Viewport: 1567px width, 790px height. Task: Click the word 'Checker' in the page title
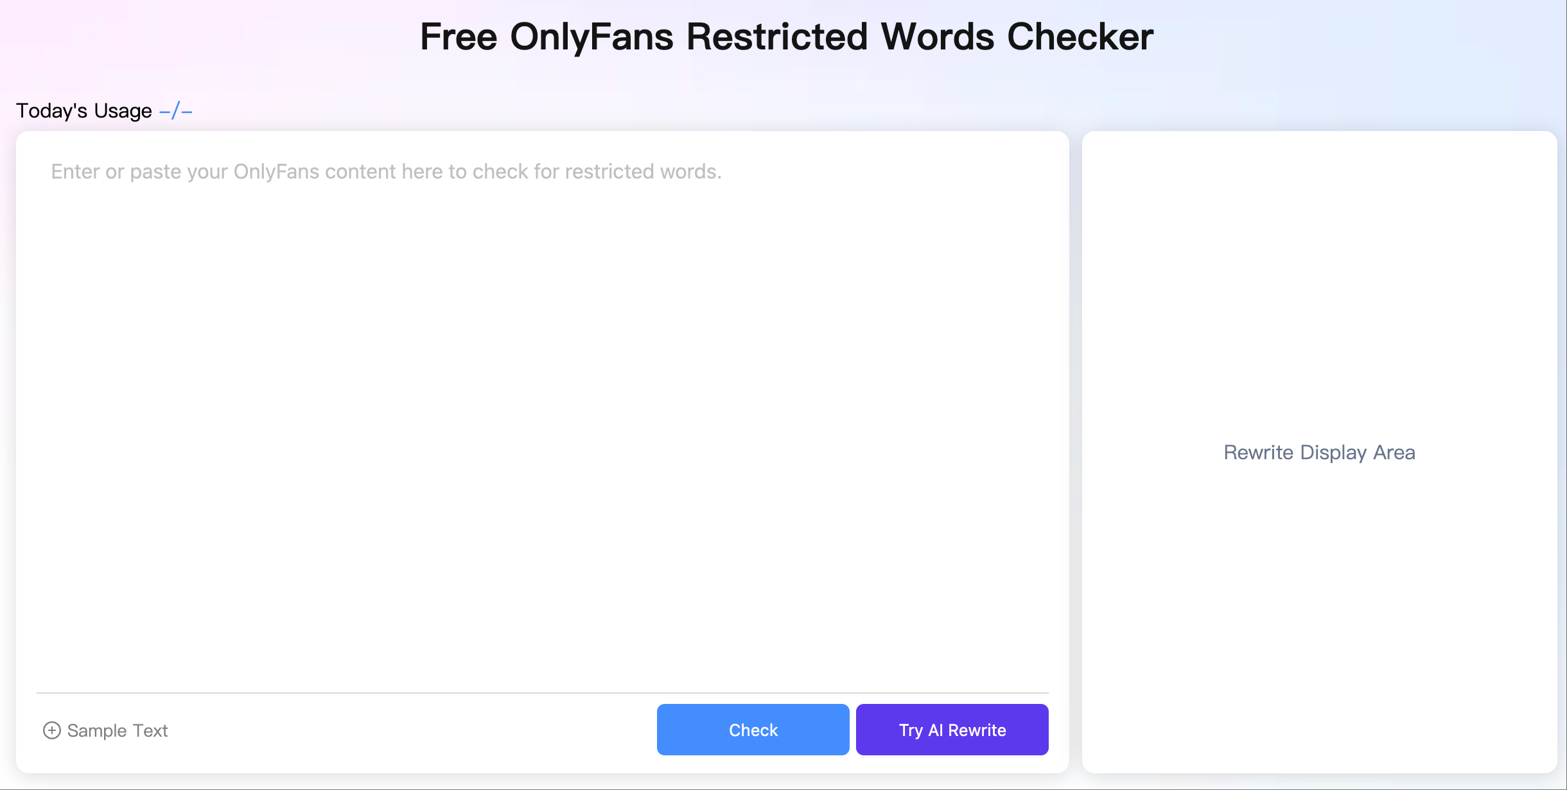coord(1080,37)
